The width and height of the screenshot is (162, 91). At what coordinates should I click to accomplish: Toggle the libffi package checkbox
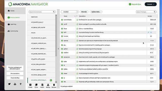[62, 32]
